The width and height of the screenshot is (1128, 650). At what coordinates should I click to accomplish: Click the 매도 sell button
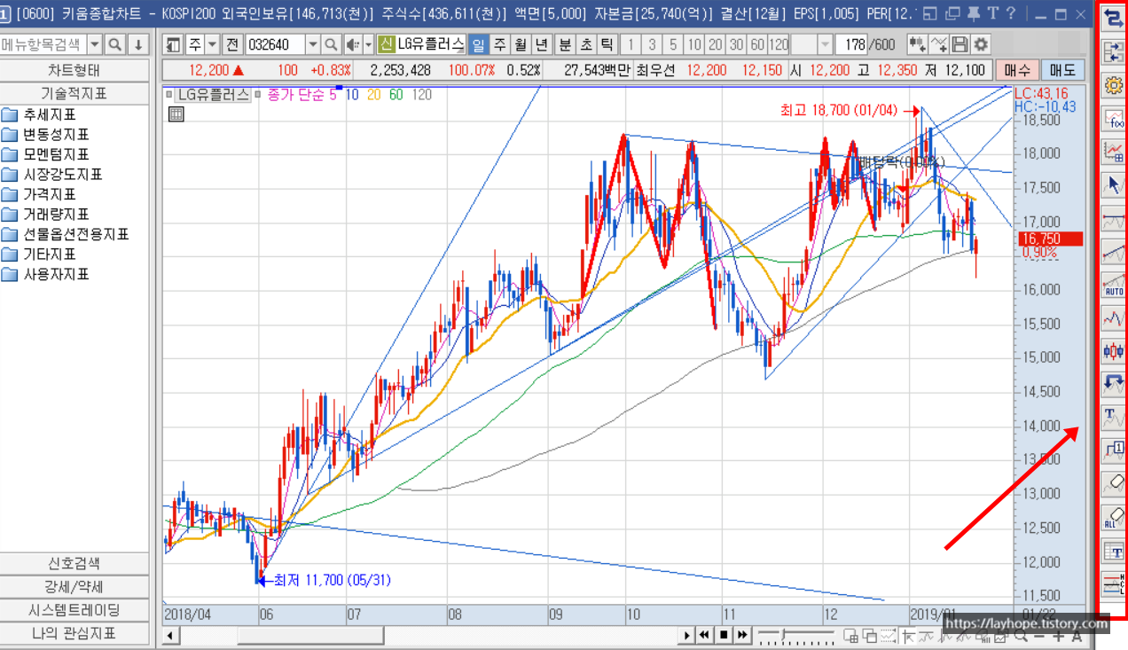[1061, 70]
